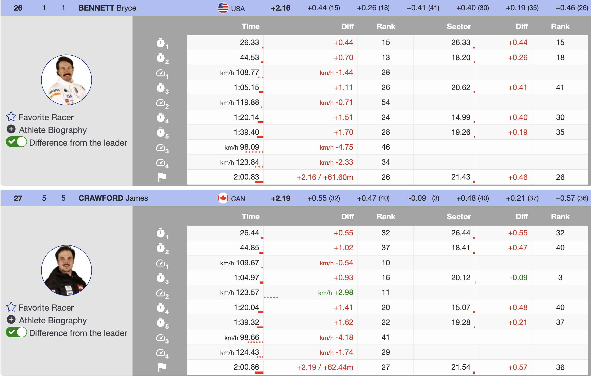Click Bennett's Favorite Racer star icon
Viewport: 591px width, 376px height.
coord(11,117)
